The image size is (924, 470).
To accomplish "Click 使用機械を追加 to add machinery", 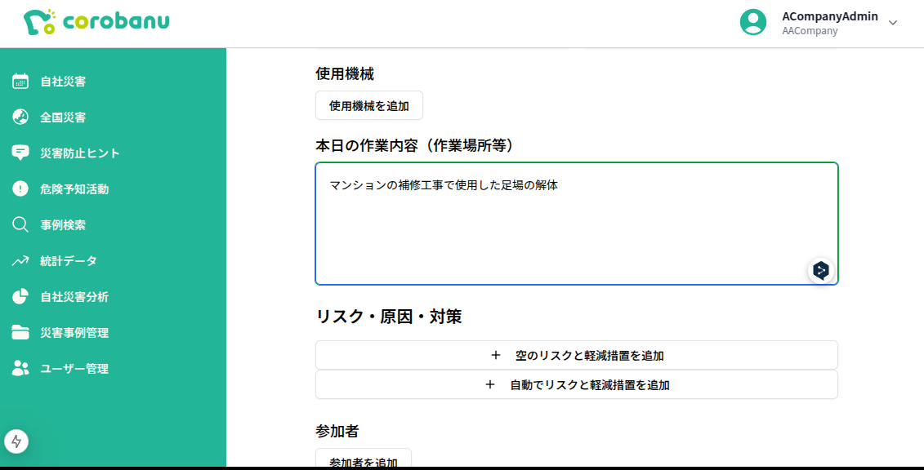I will tap(368, 105).
